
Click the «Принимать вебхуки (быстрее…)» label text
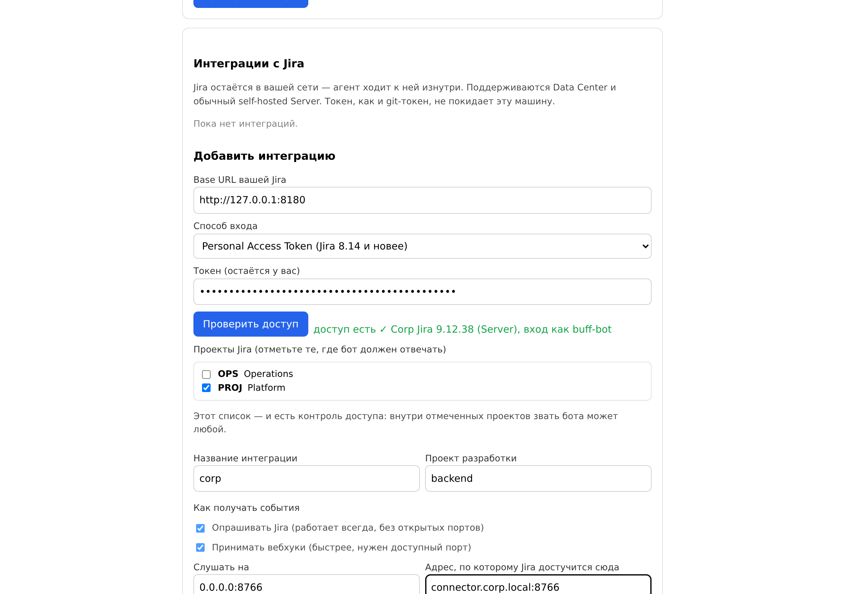(342, 547)
